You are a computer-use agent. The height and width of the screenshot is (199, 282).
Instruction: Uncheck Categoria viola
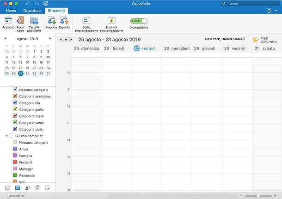[15, 129]
